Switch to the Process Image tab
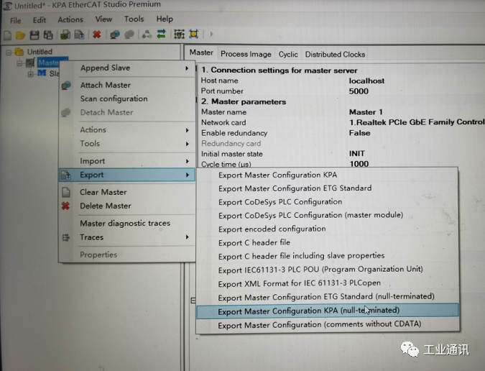The height and width of the screenshot is (371, 485). tap(246, 54)
